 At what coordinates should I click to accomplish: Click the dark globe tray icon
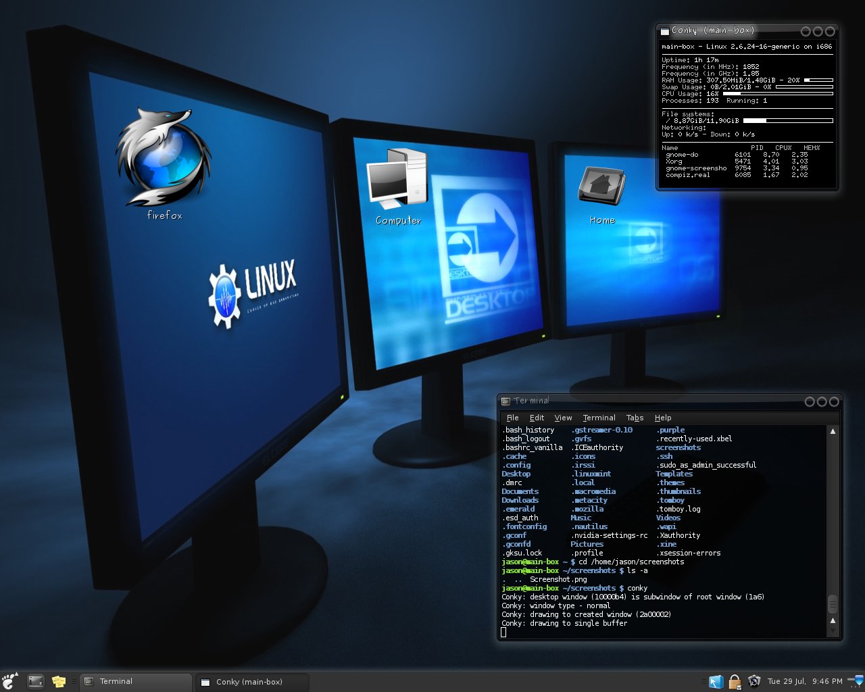[754, 681]
